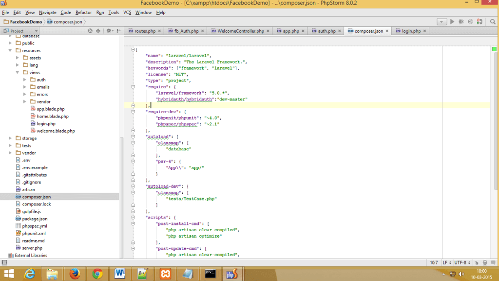This screenshot has height=281, width=499.
Task: Click the Run (play) toolbar icon
Action: (x=452, y=21)
